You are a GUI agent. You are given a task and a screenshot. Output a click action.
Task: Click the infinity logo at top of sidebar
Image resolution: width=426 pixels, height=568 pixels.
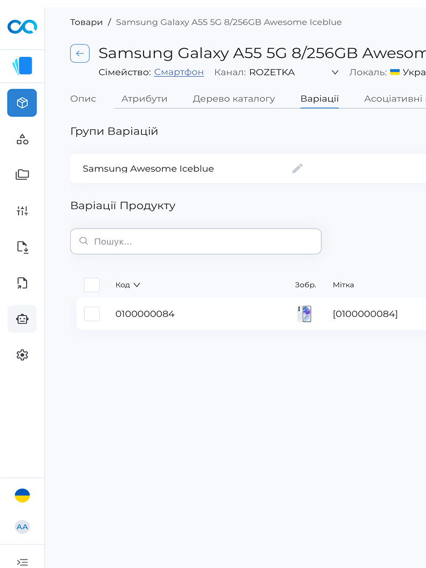[22, 27]
